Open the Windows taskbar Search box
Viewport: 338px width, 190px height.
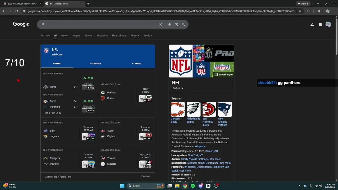click(x=146, y=186)
